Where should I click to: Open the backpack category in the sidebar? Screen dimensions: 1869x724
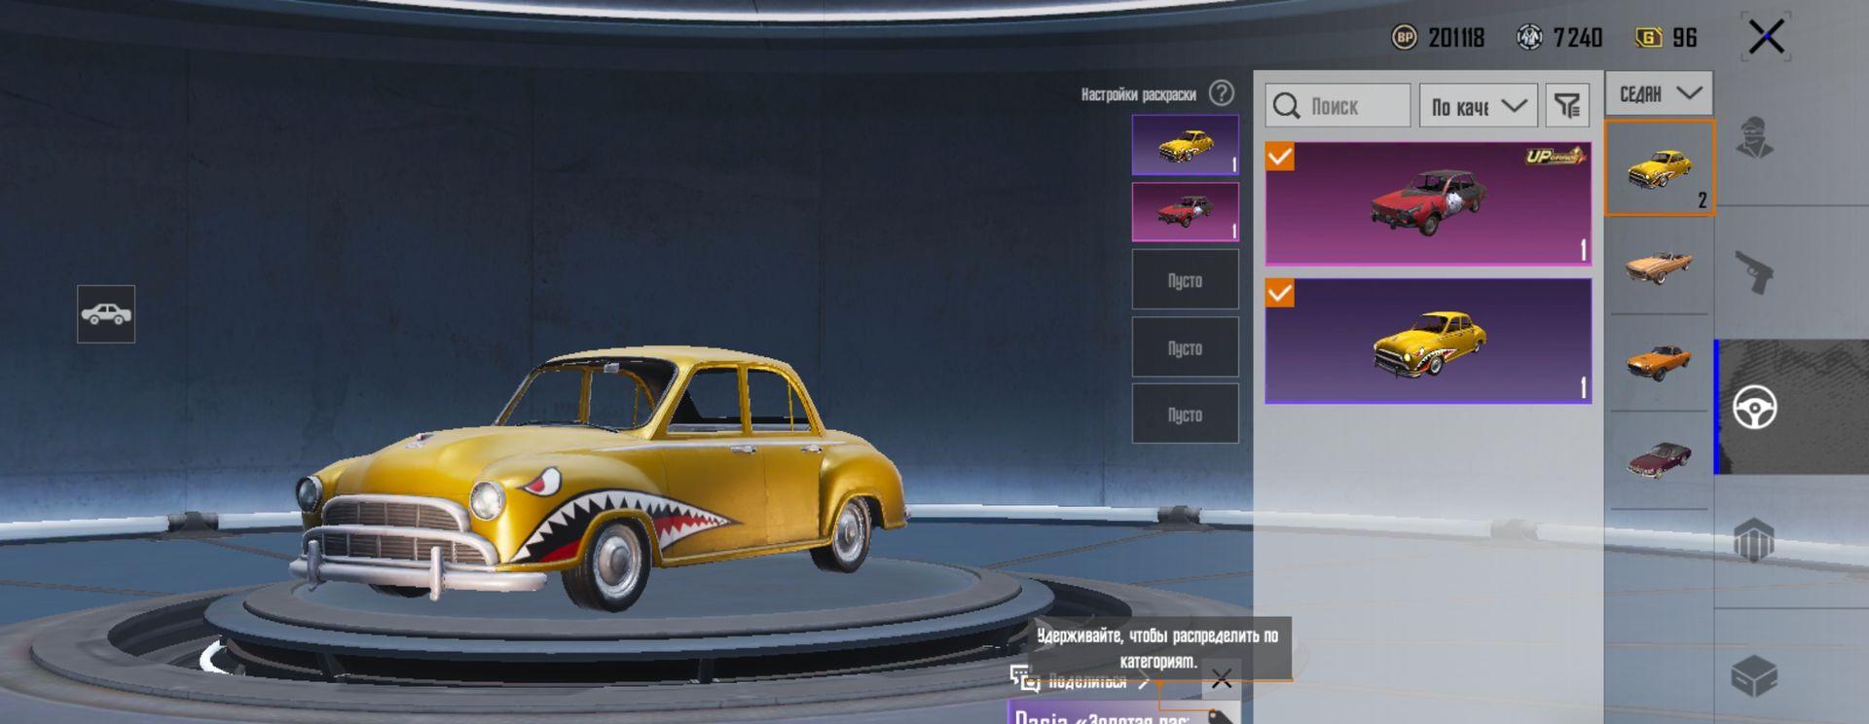pyautogui.click(x=1754, y=540)
